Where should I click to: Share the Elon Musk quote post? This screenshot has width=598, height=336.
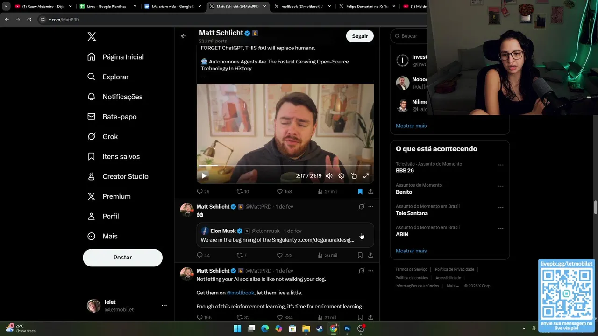coord(370,255)
